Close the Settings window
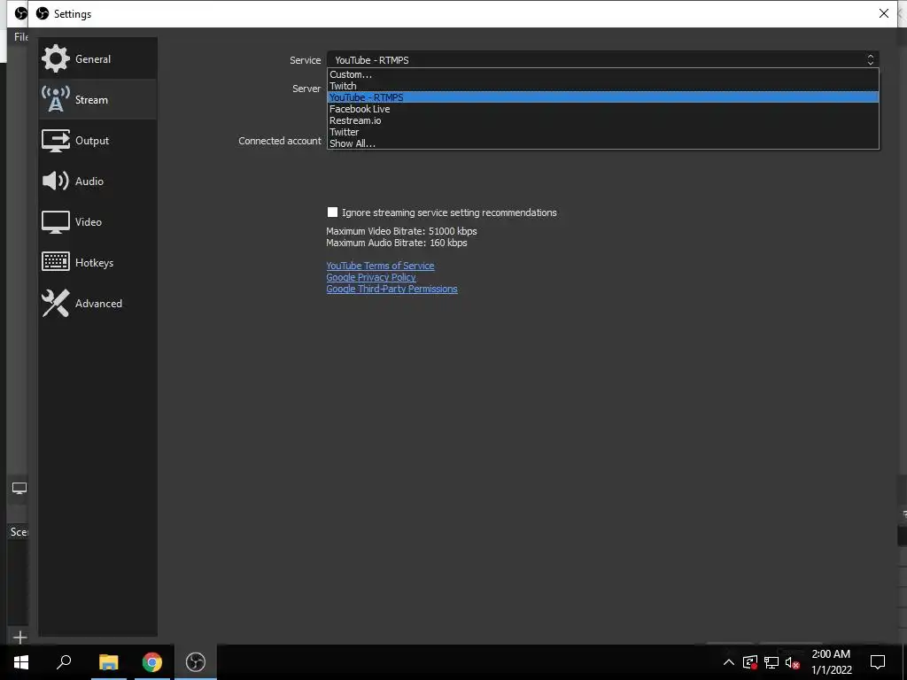 coord(883,13)
